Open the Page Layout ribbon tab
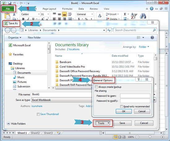The height and width of the screenshot is (141, 170). pos(49,9)
